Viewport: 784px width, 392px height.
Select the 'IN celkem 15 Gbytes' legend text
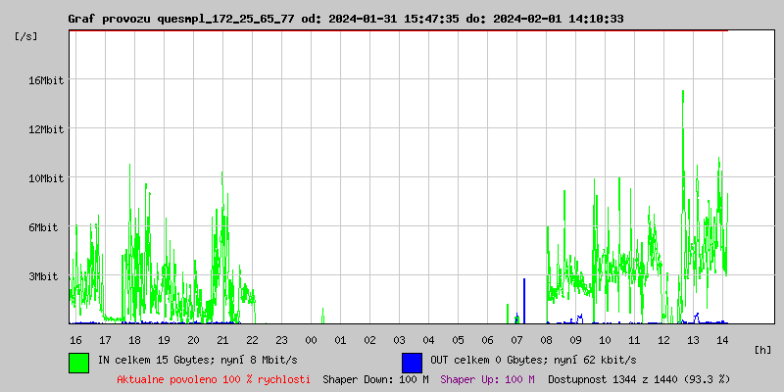197,360
